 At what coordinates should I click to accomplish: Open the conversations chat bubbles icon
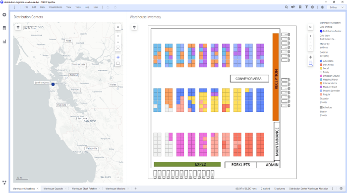click(x=293, y=7)
